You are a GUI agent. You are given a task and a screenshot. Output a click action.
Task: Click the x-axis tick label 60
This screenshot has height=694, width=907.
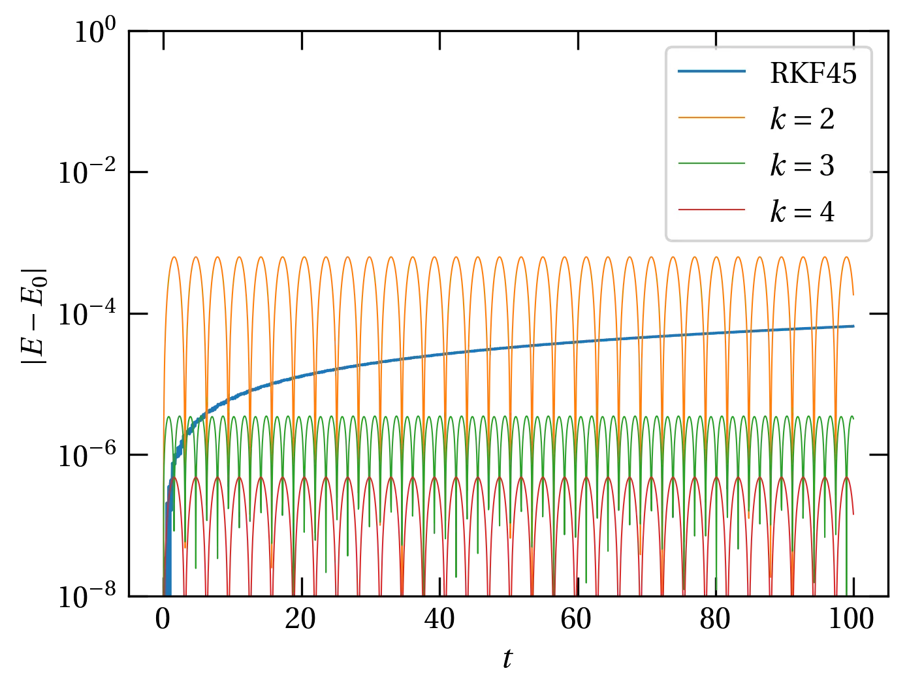tap(577, 620)
